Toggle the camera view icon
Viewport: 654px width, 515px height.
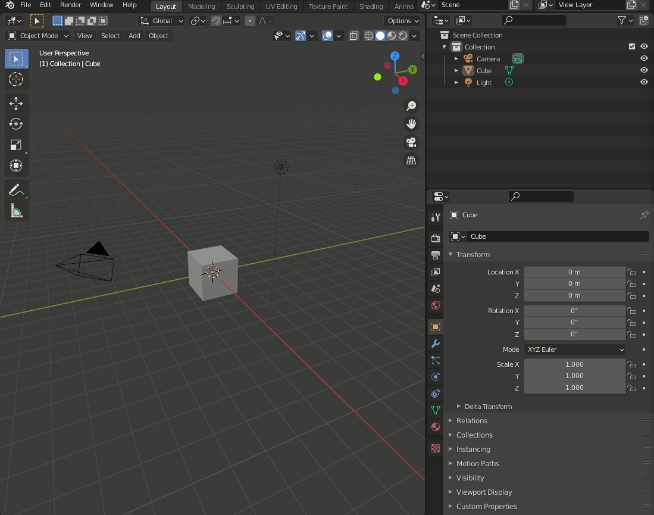coord(411,142)
